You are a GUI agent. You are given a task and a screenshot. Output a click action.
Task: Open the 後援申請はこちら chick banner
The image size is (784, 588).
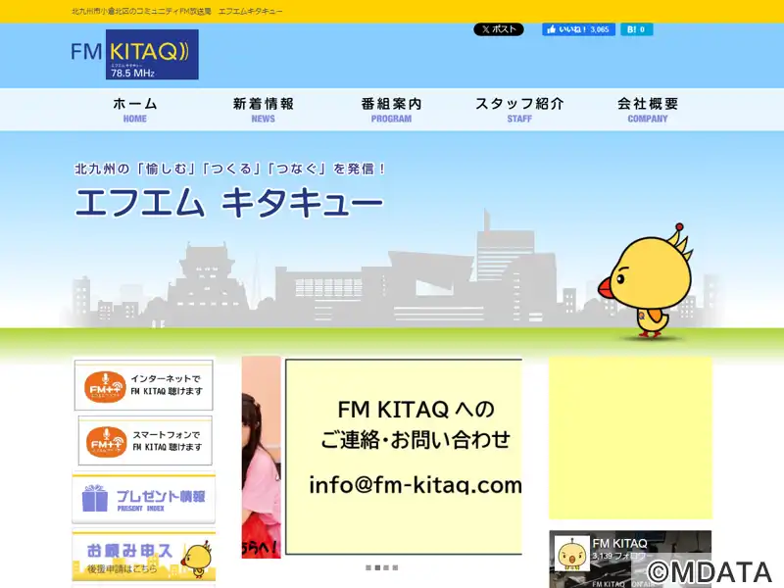(x=143, y=557)
